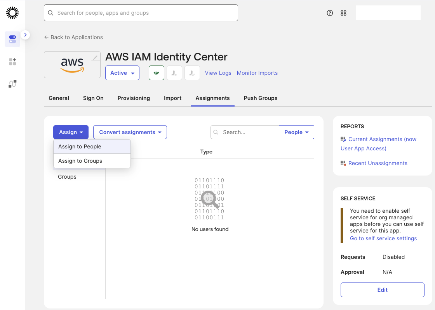Click the add application icon in the sidebar
Viewport: 435px width, 310px height.
tap(12, 62)
